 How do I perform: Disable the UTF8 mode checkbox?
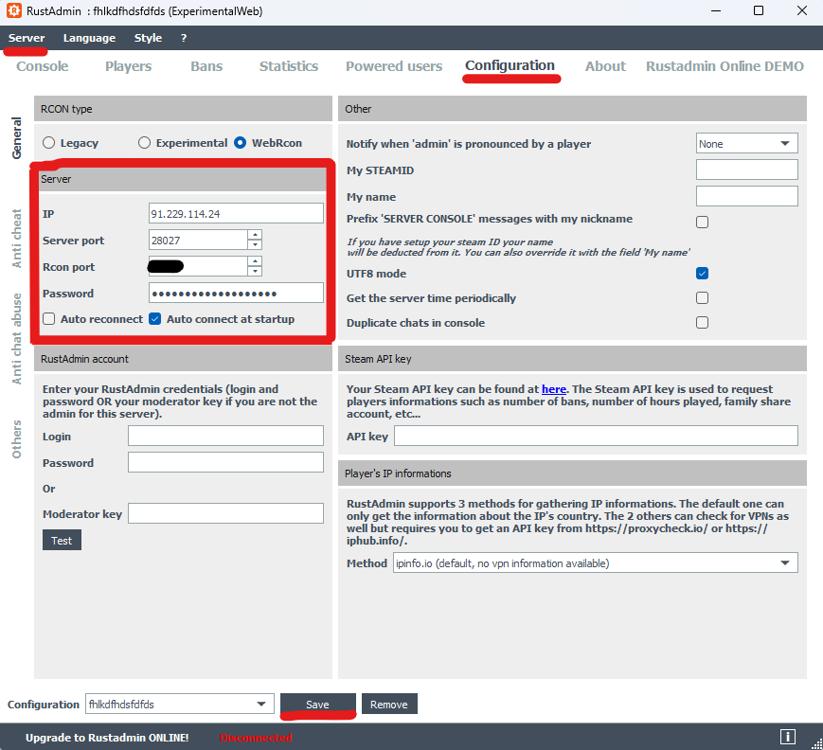[x=702, y=274]
